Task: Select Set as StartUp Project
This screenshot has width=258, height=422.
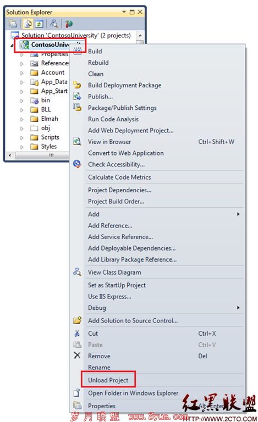Action: tap(117, 285)
